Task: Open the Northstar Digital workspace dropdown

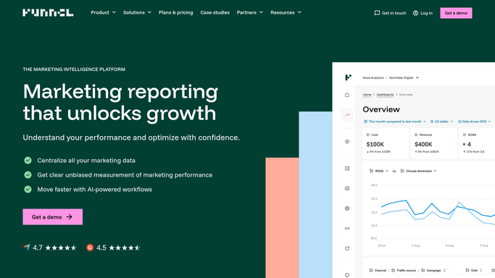Action: pos(404,77)
